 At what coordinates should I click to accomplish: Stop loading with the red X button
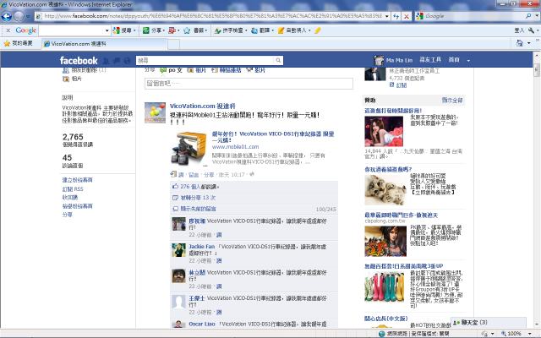tap(407, 16)
